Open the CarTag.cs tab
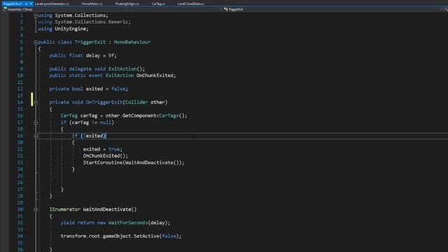The image size is (448, 252). coord(158,3)
